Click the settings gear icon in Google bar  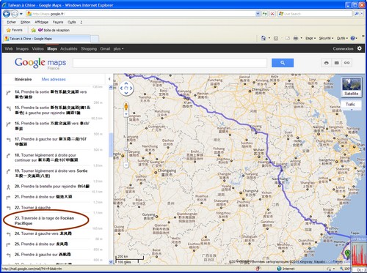[x=359, y=48]
